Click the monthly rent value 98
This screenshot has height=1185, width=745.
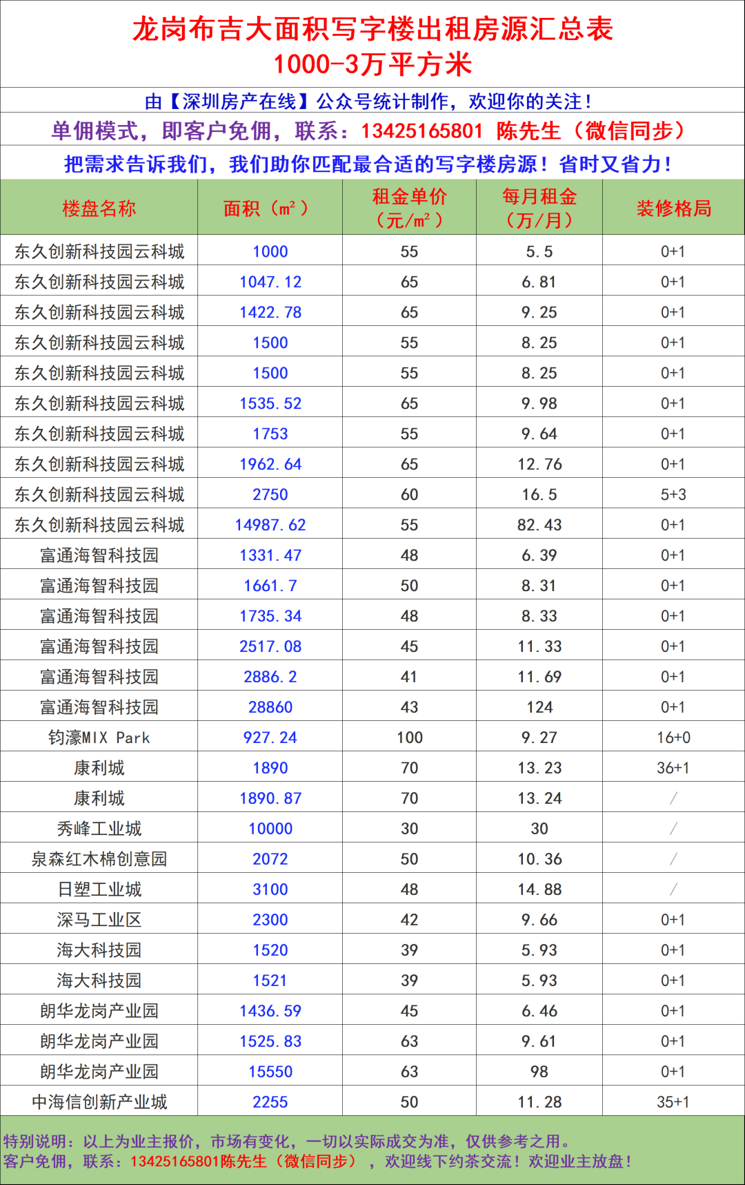(539, 1072)
